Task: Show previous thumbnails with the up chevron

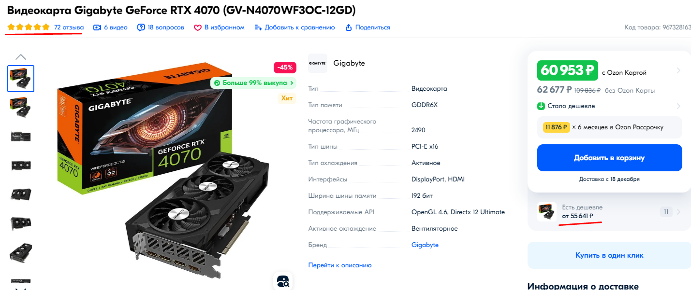Action: tap(21, 57)
